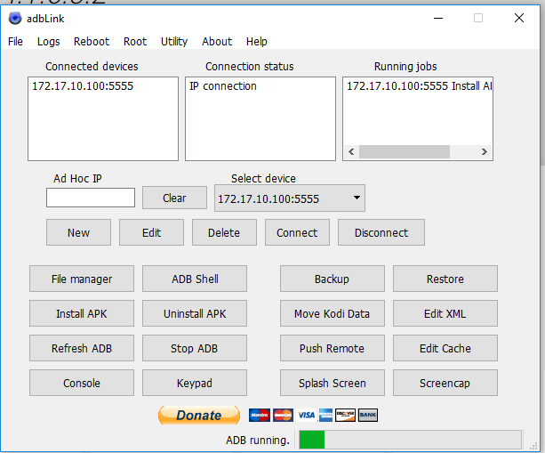Click Stop ADB button
This screenshot has width=545, height=453.
(x=195, y=348)
